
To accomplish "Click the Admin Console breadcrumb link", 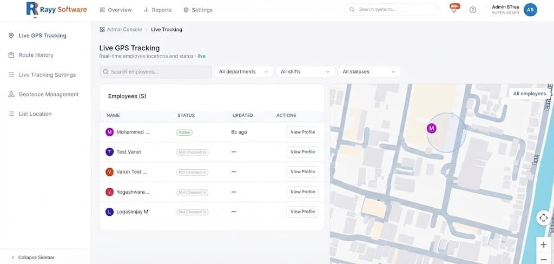I will [x=124, y=30].
